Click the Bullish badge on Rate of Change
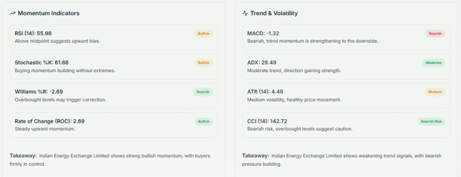This screenshot has height=177, width=461. (204, 121)
